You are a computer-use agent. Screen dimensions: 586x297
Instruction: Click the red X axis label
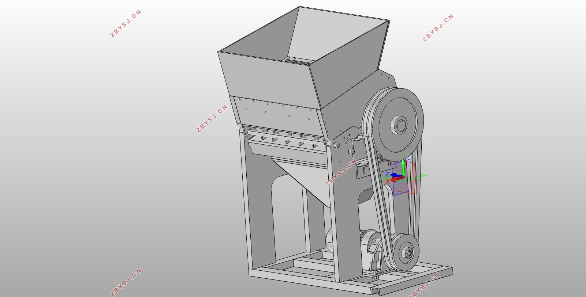click(388, 181)
